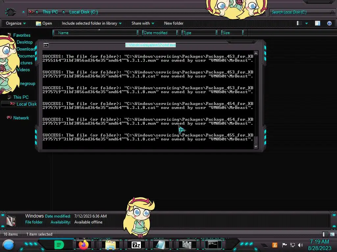Open Include selected folder in library menu

coord(91,23)
